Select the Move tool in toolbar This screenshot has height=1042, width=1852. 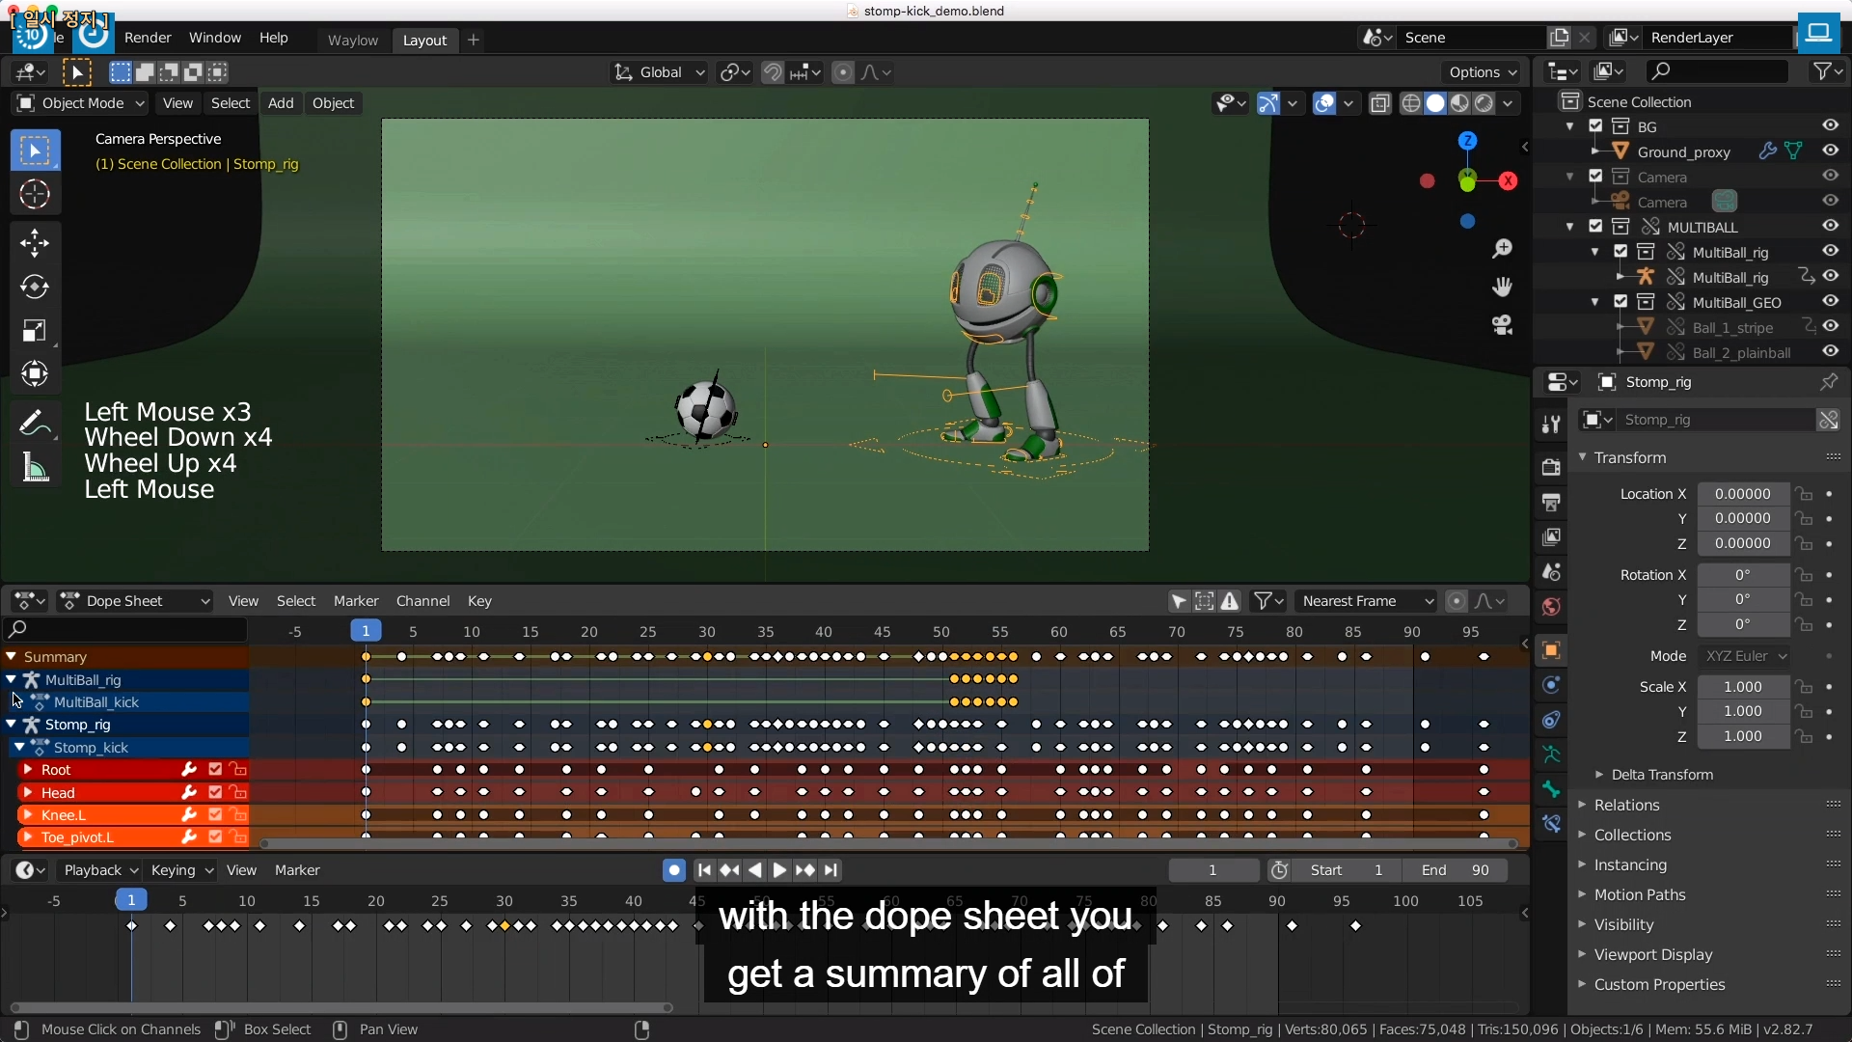35,242
